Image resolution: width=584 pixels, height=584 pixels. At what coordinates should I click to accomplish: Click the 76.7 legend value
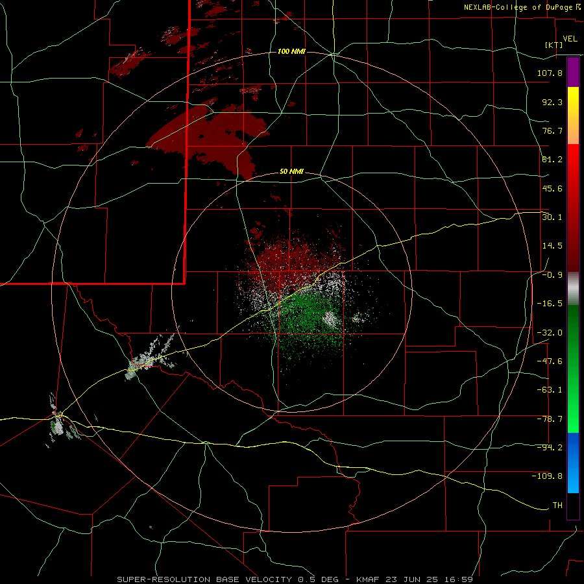pyautogui.click(x=552, y=130)
